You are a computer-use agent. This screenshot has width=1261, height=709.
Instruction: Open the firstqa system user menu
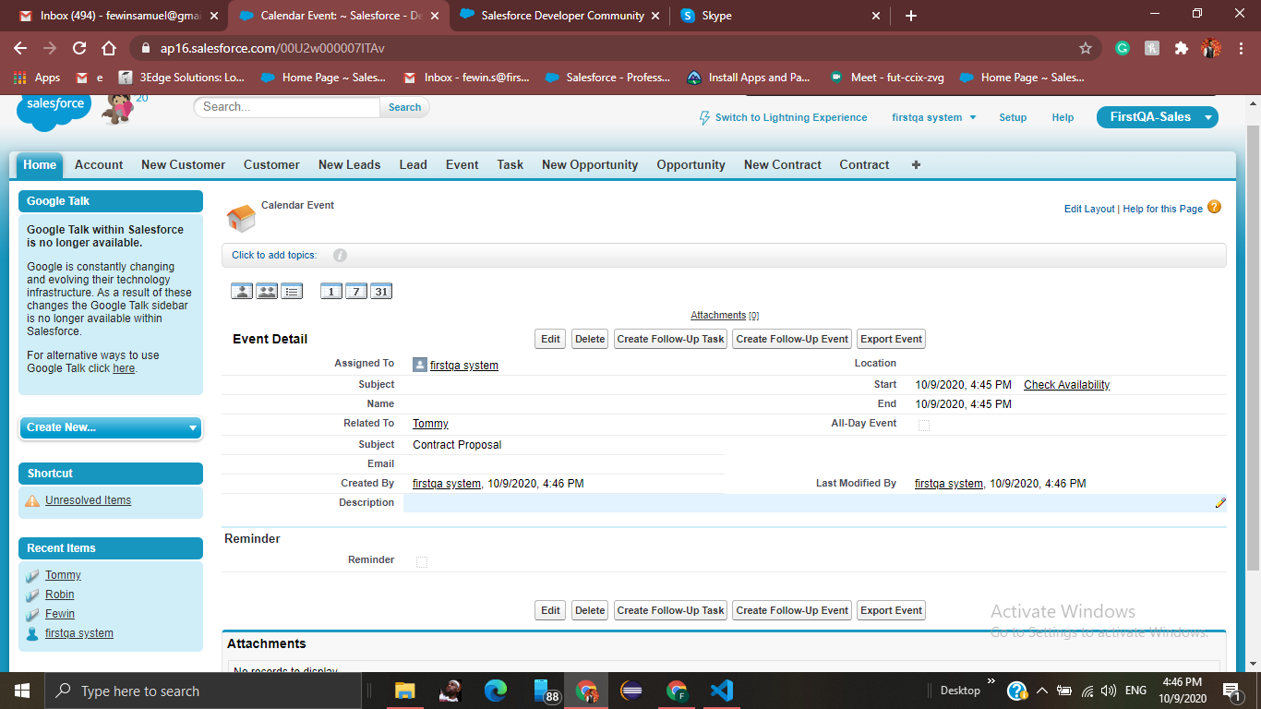pyautogui.click(x=933, y=117)
